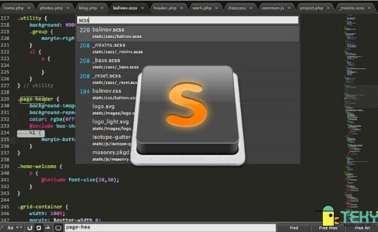Close the work.php tab
The height and width of the screenshot is (232, 378).
click(x=216, y=8)
